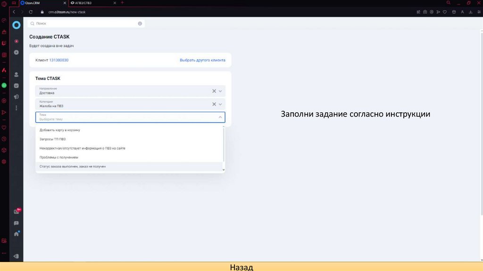Click the Ozon CRM logo in the sidebar
The height and width of the screenshot is (271, 483).
coord(17,25)
